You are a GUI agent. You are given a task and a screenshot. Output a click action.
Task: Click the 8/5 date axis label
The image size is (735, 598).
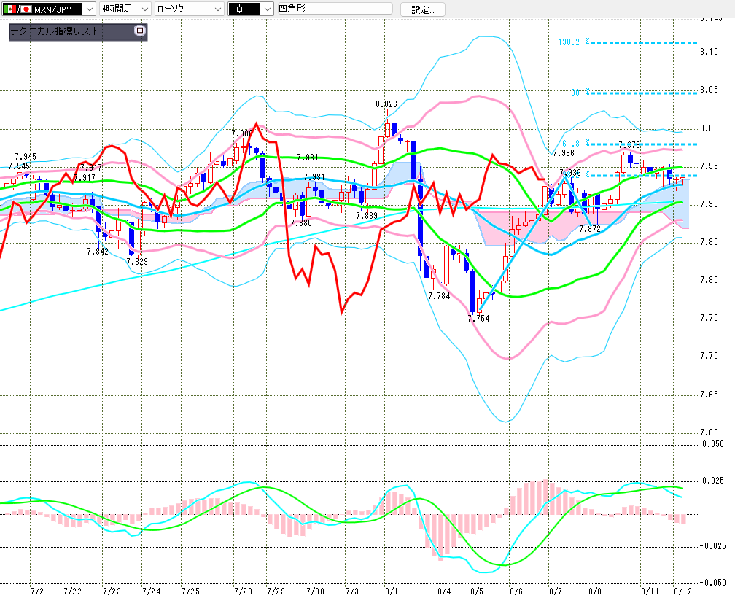[x=477, y=591]
